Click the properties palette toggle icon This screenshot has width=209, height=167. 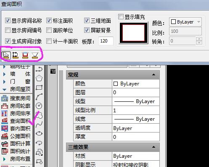coord(53,72)
